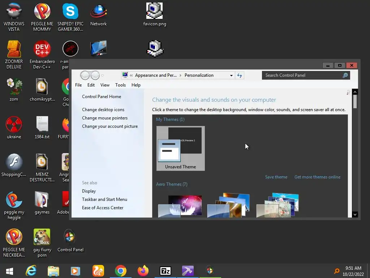Click the clock showing 9:51 AM
This screenshot has width=370, height=278.
tap(353, 268)
